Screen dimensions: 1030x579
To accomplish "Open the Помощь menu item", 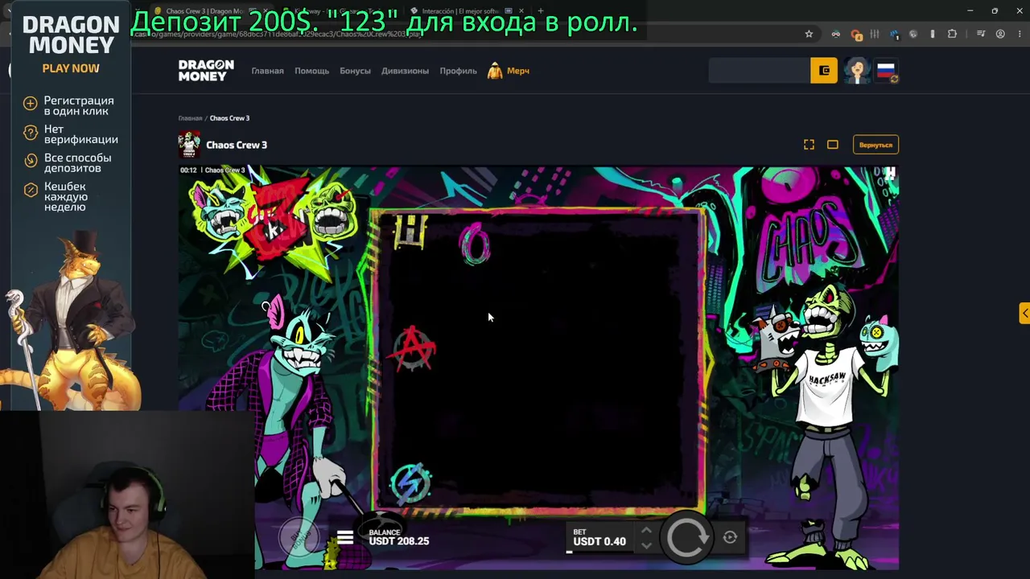I will [311, 71].
